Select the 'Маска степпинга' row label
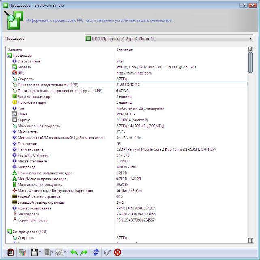Viewport: 260px width, 260px height. [x=32, y=161]
